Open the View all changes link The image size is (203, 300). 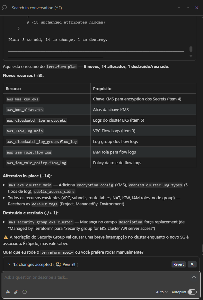(69, 264)
